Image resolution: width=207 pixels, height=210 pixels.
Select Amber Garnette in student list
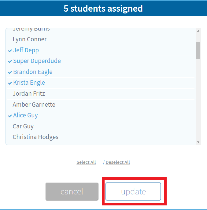click(x=34, y=105)
